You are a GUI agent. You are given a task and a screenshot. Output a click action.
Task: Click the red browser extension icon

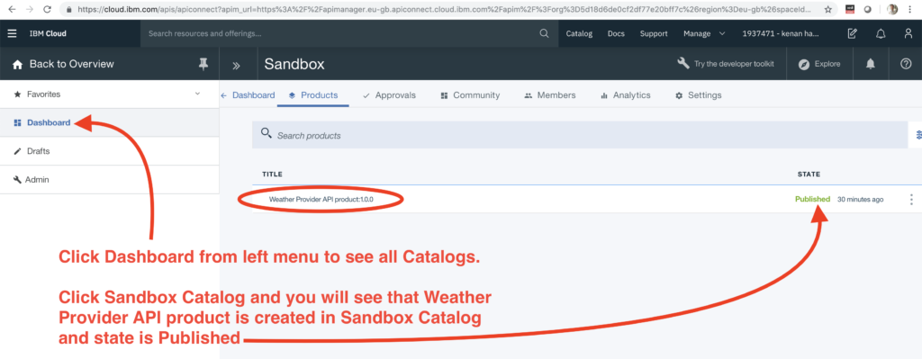pos(850,9)
